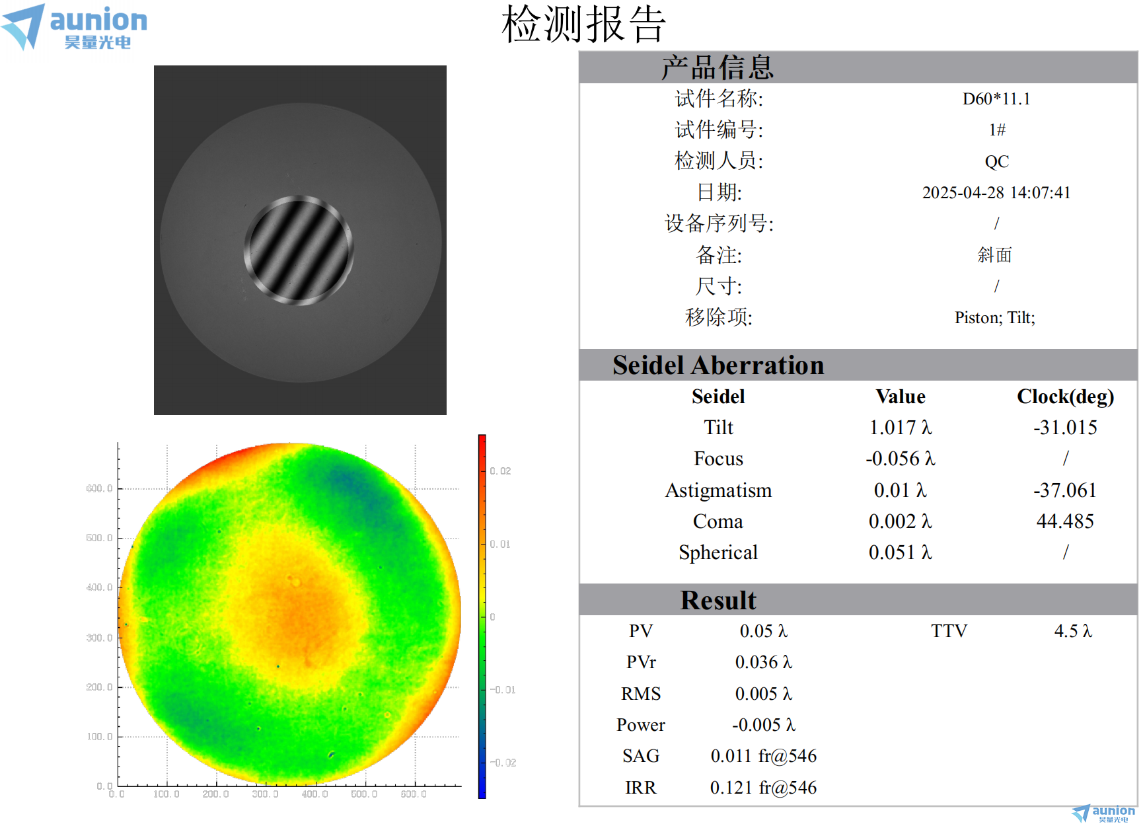Click the 备注 label
Screen dimensions: 1143x830
pos(719,255)
